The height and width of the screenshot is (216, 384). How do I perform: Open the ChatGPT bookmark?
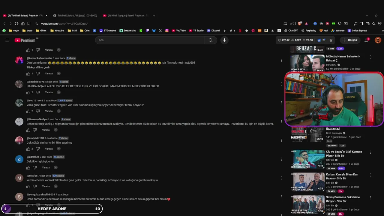291,31
